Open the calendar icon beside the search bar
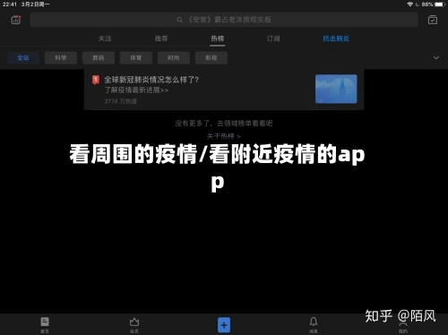448x335 pixels. point(16,20)
